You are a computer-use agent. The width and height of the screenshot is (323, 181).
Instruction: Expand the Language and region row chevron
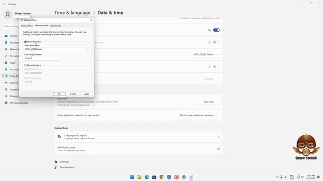pos(219,137)
